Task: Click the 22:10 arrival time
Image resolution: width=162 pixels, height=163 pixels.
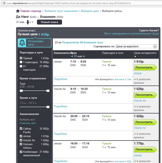Action: click(86, 116)
